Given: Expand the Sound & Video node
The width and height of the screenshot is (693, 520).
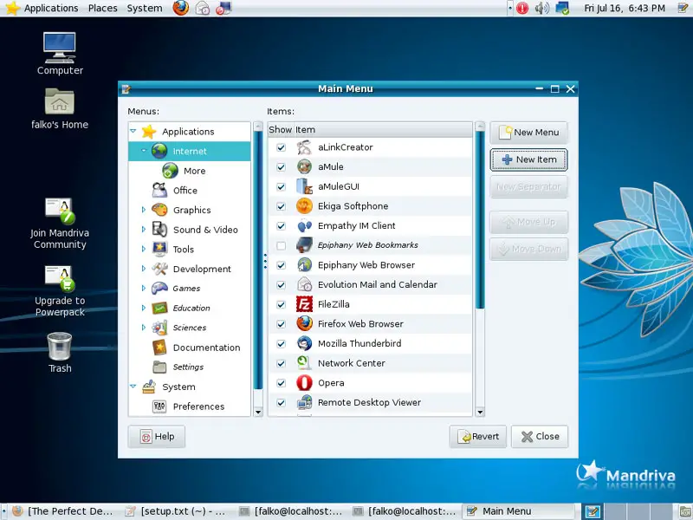Looking at the screenshot, I should 144,230.
